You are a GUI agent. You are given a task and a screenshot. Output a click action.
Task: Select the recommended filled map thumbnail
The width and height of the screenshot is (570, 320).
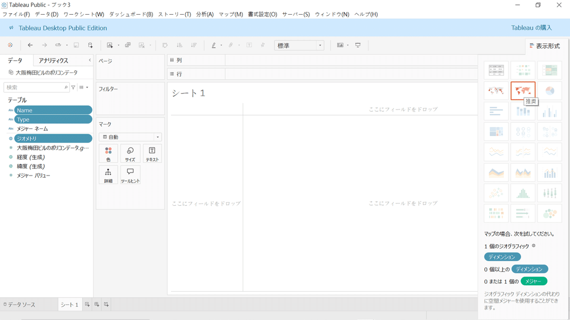[x=523, y=91]
